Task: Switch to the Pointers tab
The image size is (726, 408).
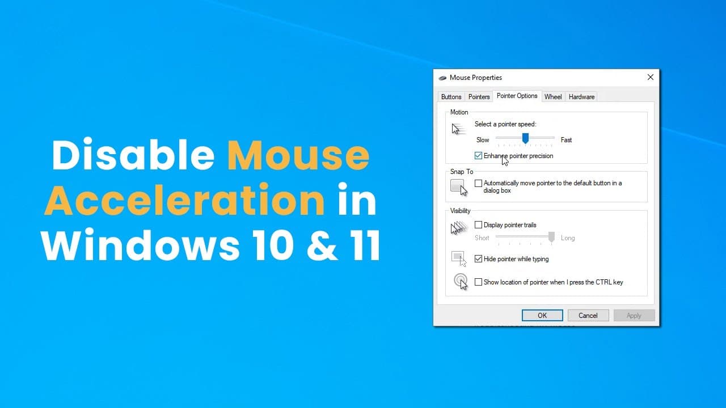Action: click(479, 97)
